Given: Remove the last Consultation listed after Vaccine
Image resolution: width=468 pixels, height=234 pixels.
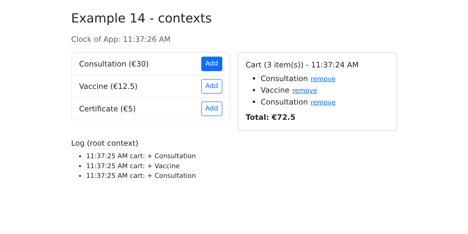Looking at the screenshot, I should coord(323,102).
